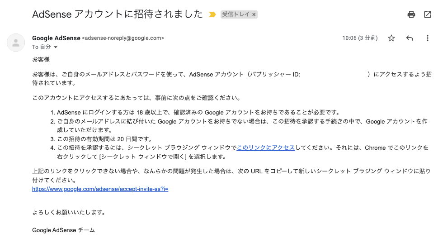Screen dimensions: 438x243
Task: Click the adsense-noreply@google.com address
Action: tap(123, 38)
